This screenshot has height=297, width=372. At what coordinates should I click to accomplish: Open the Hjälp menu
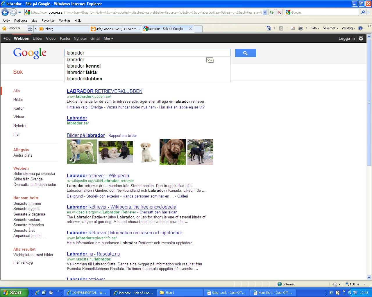click(78, 21)
